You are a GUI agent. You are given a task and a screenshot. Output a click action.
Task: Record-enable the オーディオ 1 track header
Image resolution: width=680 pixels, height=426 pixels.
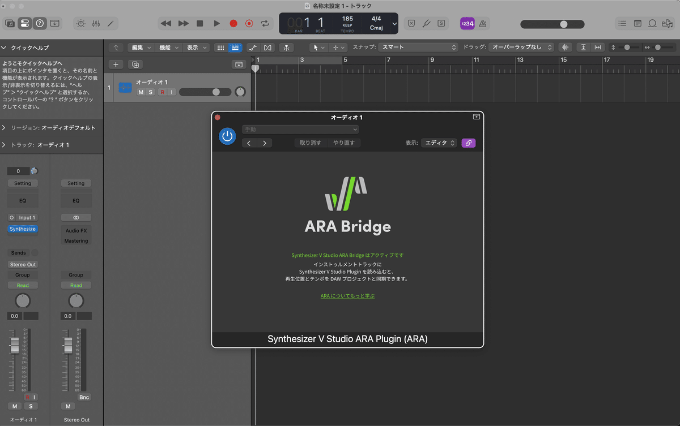pyautogui.click(x=162, y=92)
